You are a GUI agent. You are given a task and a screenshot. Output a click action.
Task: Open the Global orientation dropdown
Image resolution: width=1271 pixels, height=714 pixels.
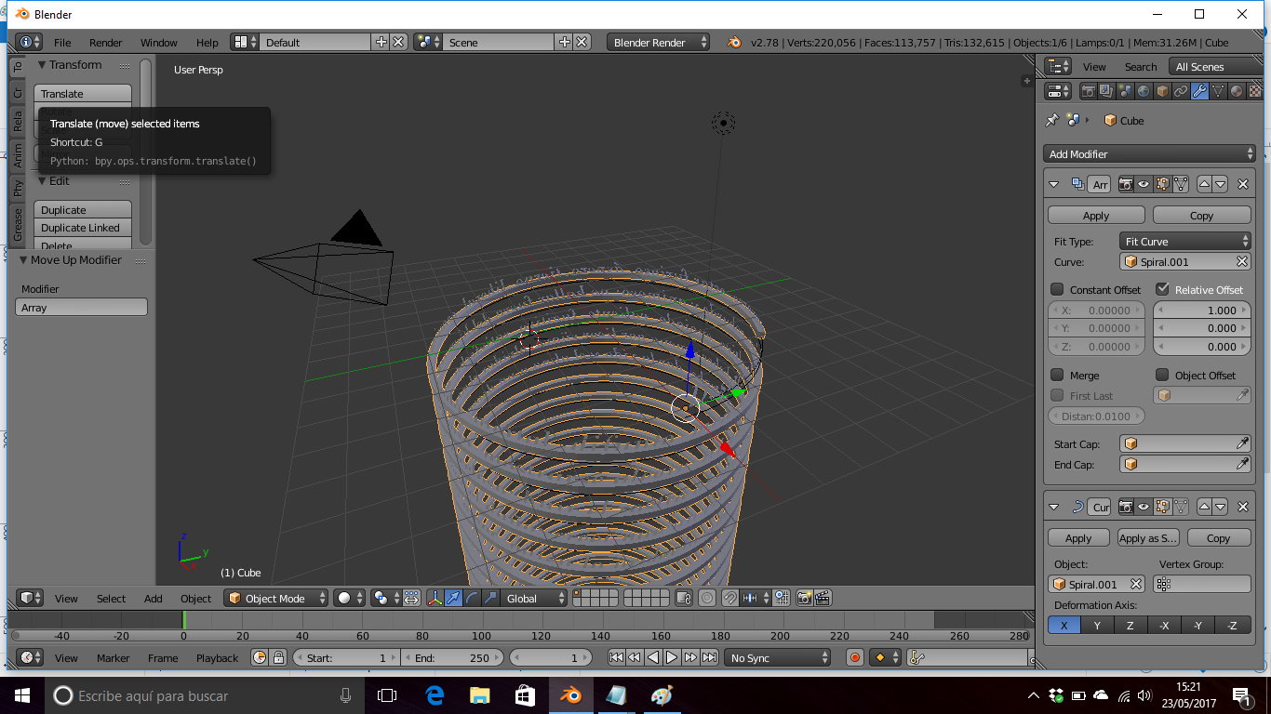click(533, 598)
